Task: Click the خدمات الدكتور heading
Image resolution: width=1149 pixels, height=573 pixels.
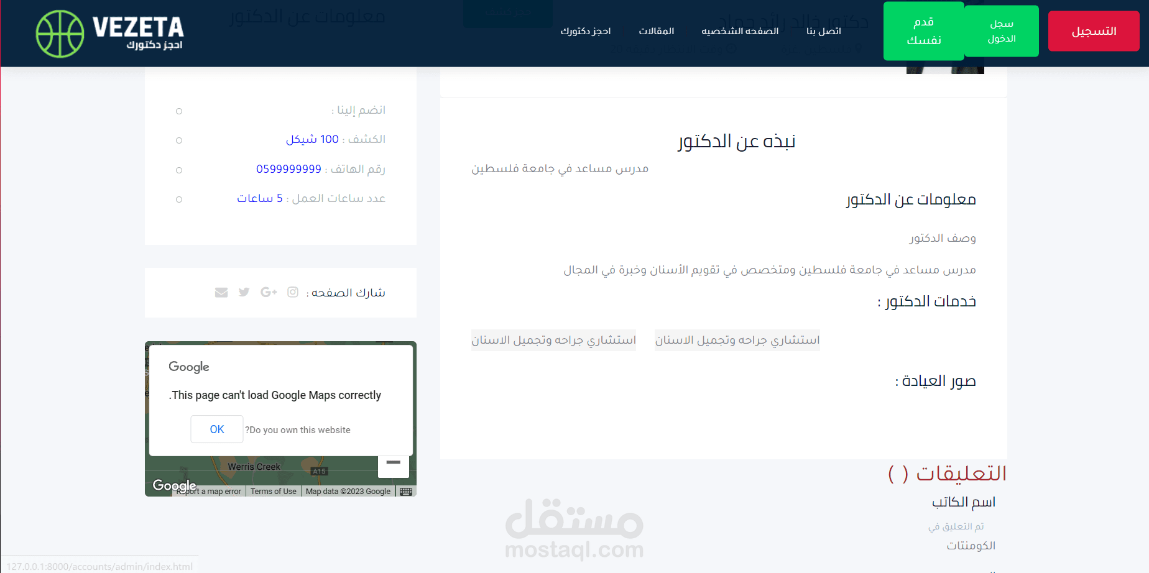Action: (x=927, y=301)
